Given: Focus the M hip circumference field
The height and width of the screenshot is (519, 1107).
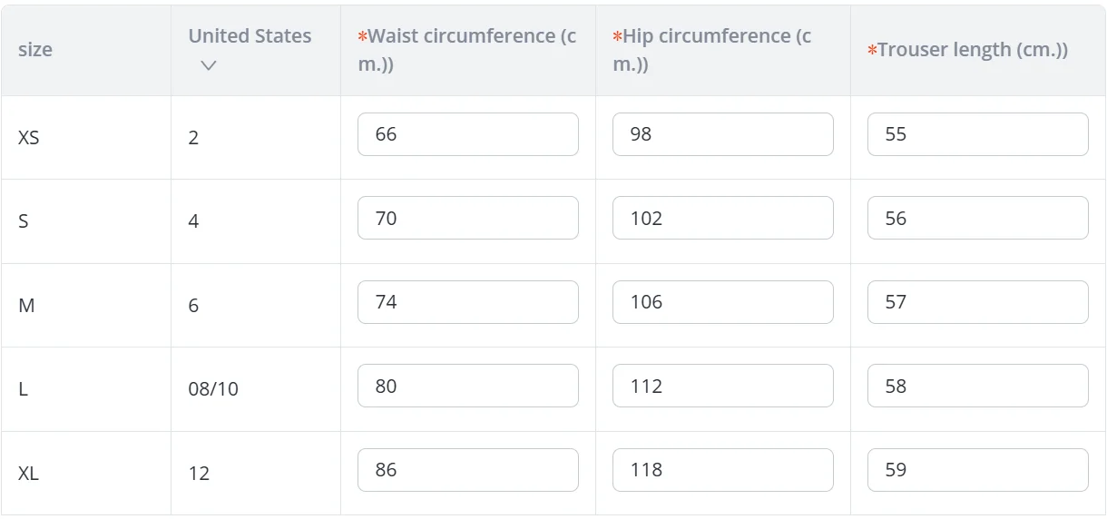Looking at the screenshot, I should (x=722, y=302).
